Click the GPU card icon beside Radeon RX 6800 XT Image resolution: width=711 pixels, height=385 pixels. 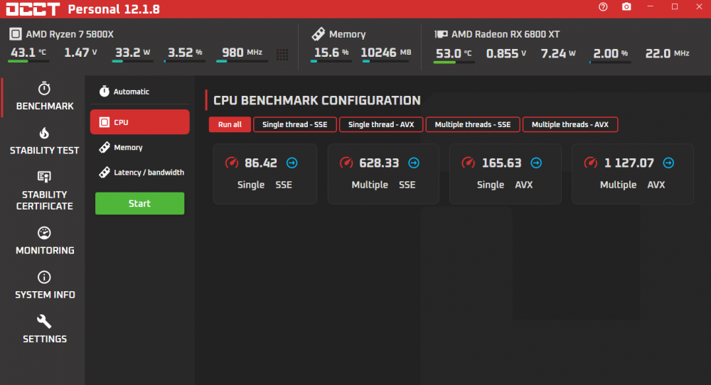[441, 34]
